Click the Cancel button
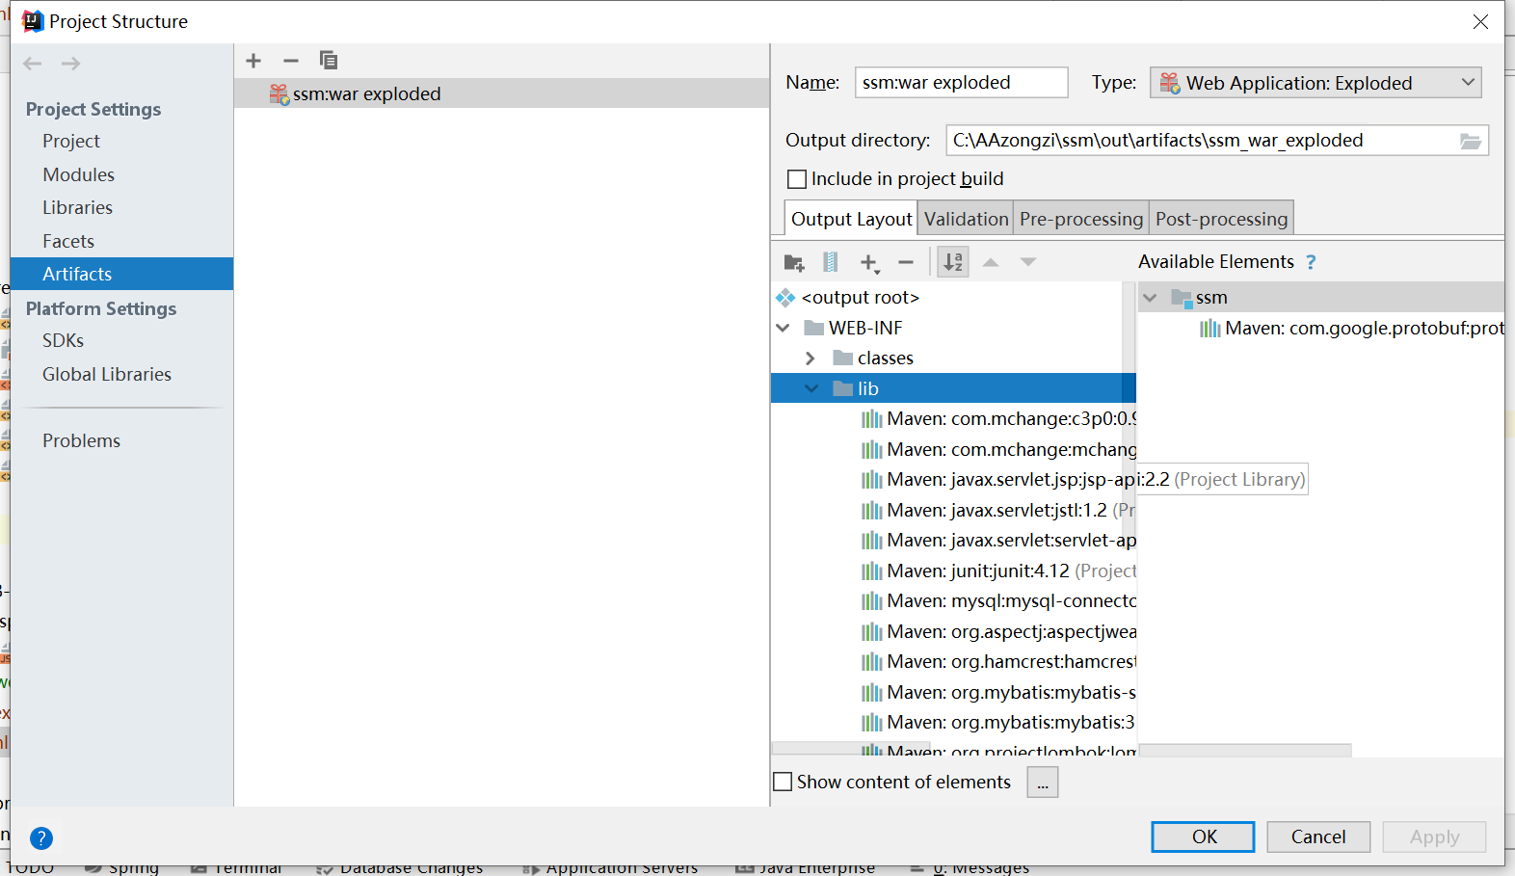 (1318, 836)
